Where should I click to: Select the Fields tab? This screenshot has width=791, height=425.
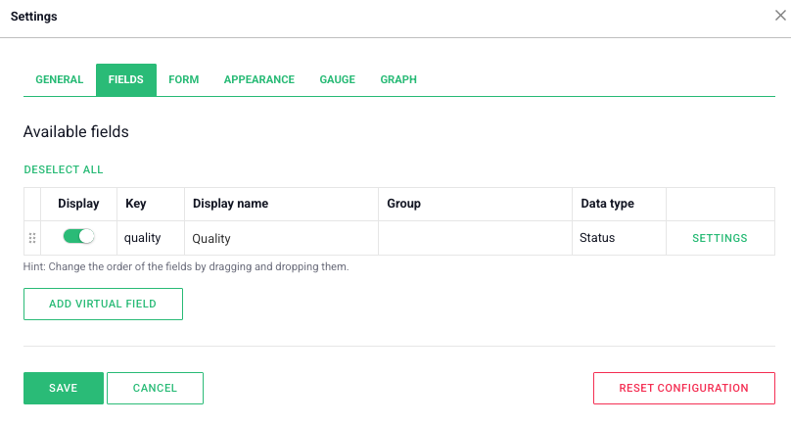126,79
